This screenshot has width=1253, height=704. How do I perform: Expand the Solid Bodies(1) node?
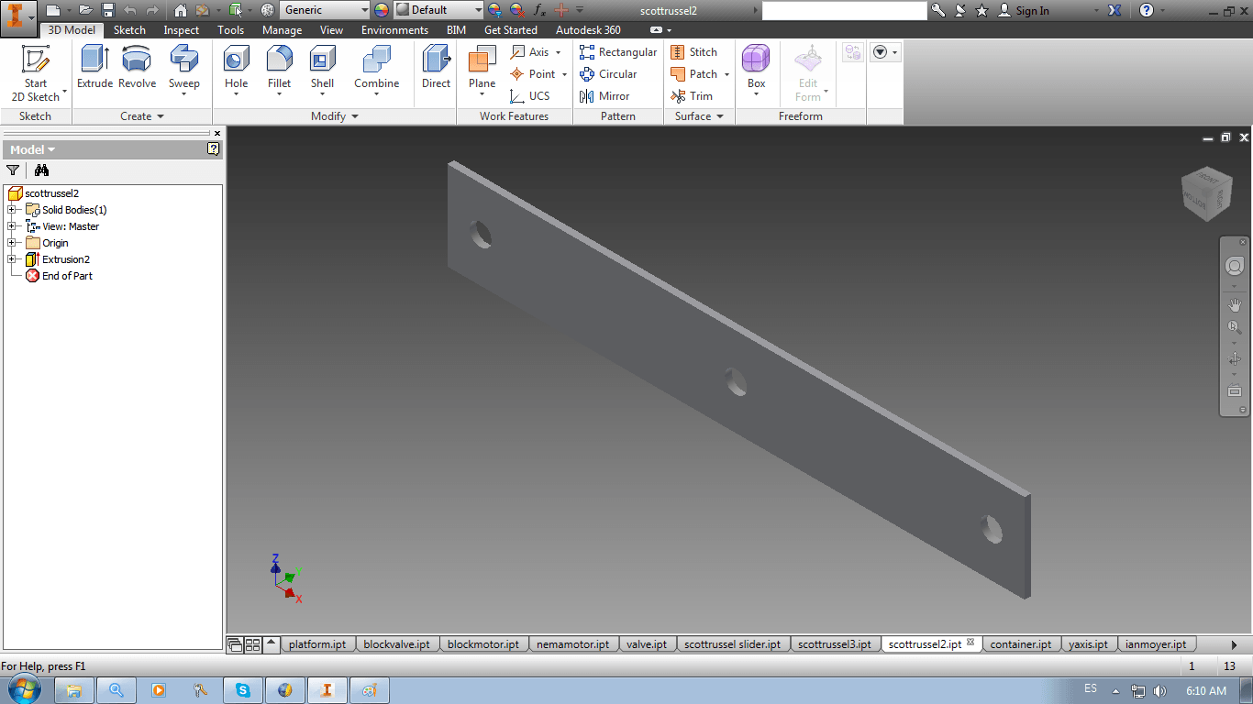[x=11, y=210]
